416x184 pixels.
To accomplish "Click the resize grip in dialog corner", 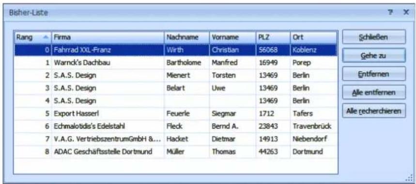I will click(409, 178).
